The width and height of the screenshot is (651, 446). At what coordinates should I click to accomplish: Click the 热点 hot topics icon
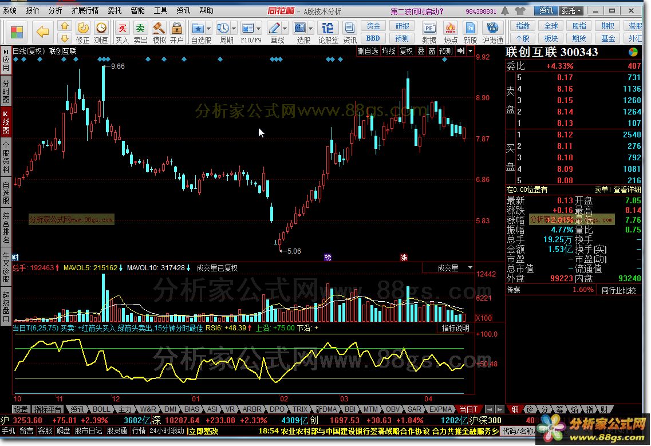pos(451,33)
